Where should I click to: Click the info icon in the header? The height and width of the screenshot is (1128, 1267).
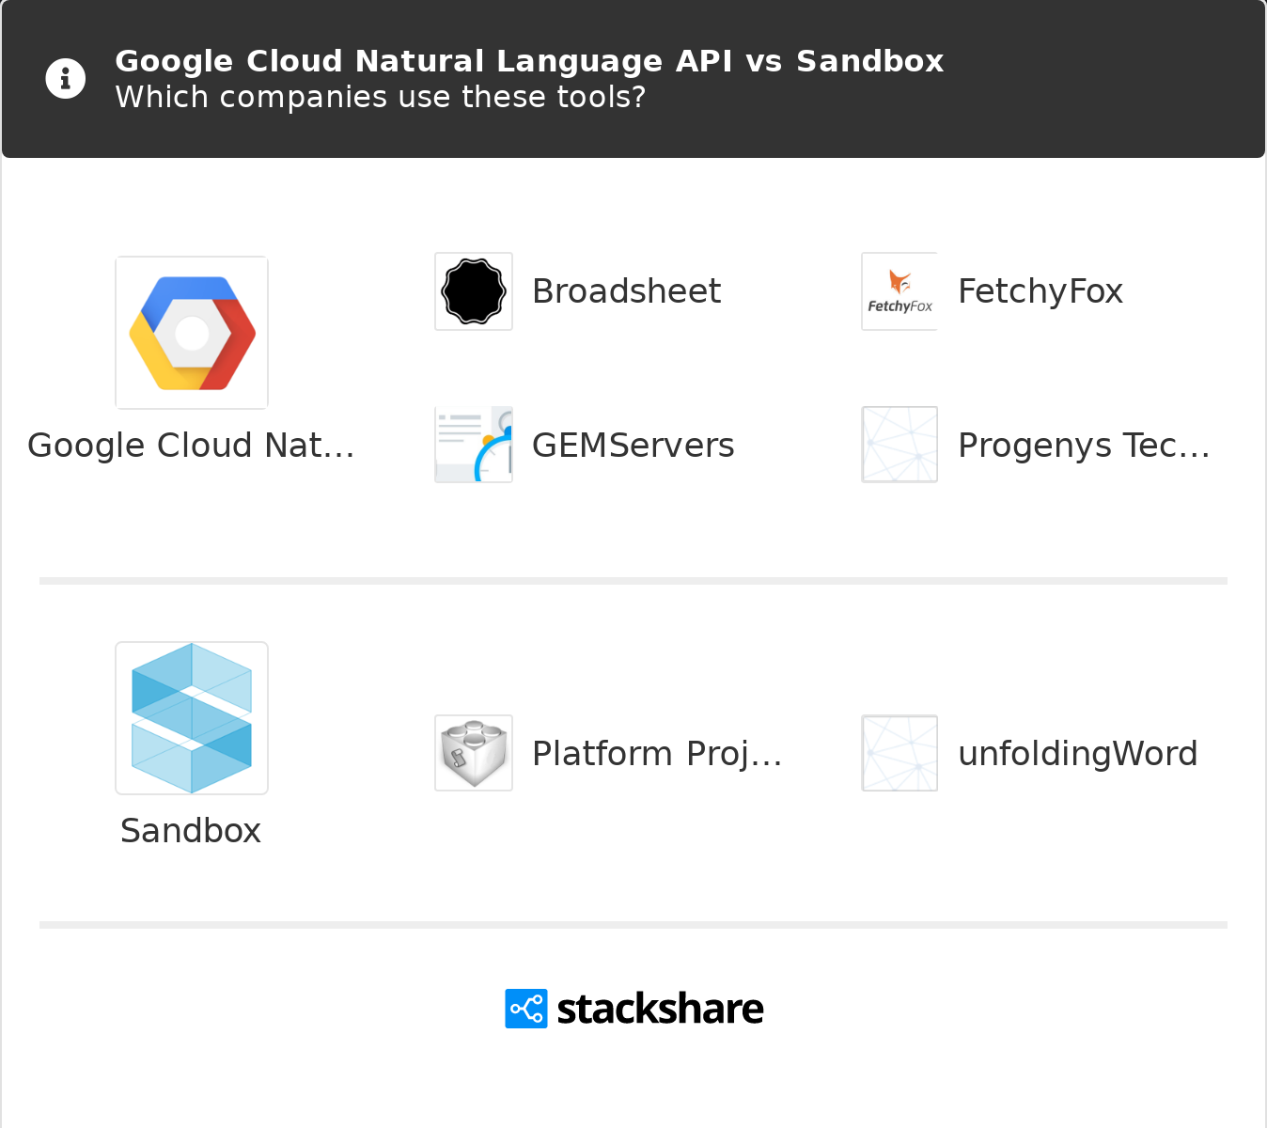click(66, 79)
